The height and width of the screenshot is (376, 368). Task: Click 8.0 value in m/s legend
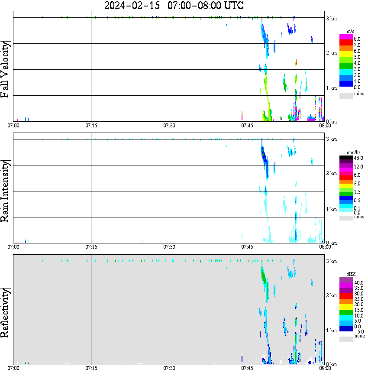[x=357, y=39]
